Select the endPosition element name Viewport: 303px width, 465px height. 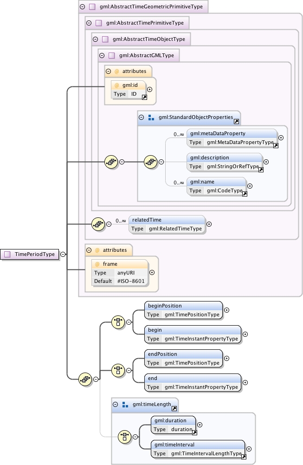click(x=162, y=354)
